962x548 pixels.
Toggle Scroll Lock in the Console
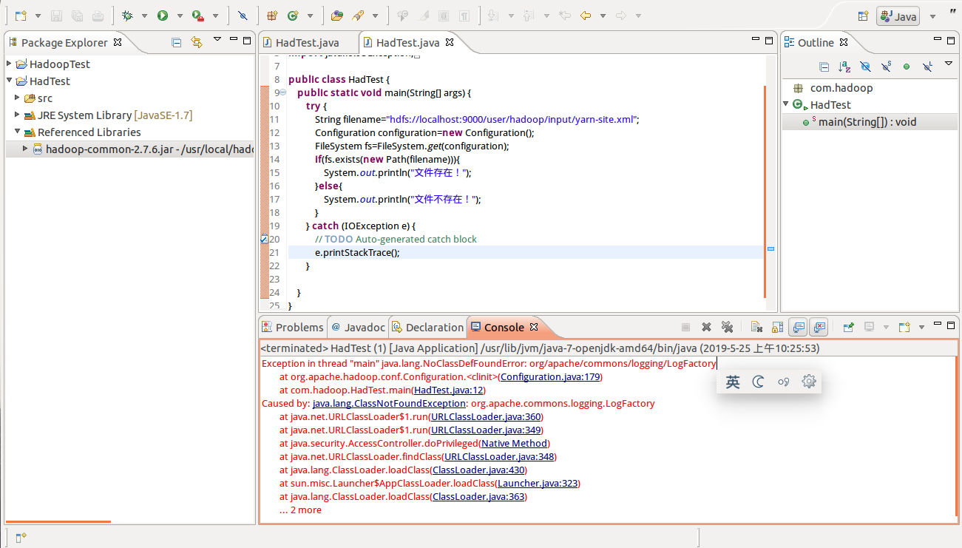776,326
